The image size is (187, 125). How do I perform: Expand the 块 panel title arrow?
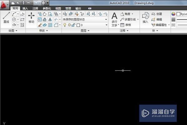click(x=157, y=31)
